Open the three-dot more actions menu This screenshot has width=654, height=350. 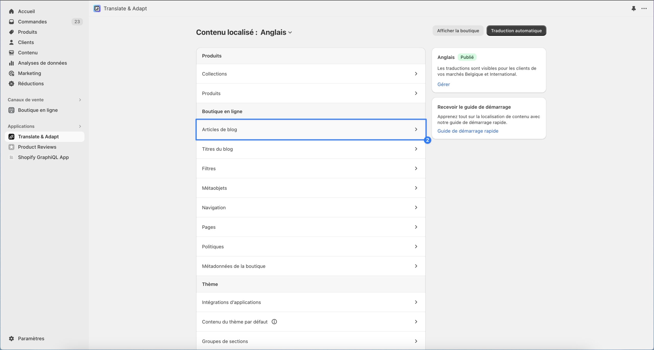coord(644,8)
